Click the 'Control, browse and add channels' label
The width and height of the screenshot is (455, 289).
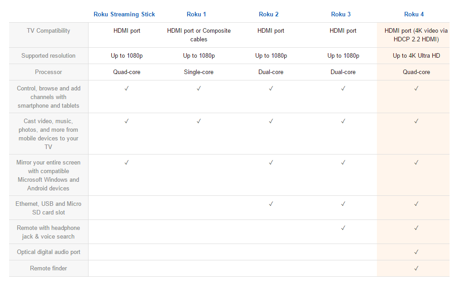[49, 97]
